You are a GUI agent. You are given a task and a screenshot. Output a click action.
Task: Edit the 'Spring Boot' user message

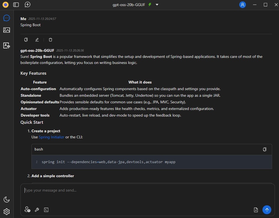[37, 40]
